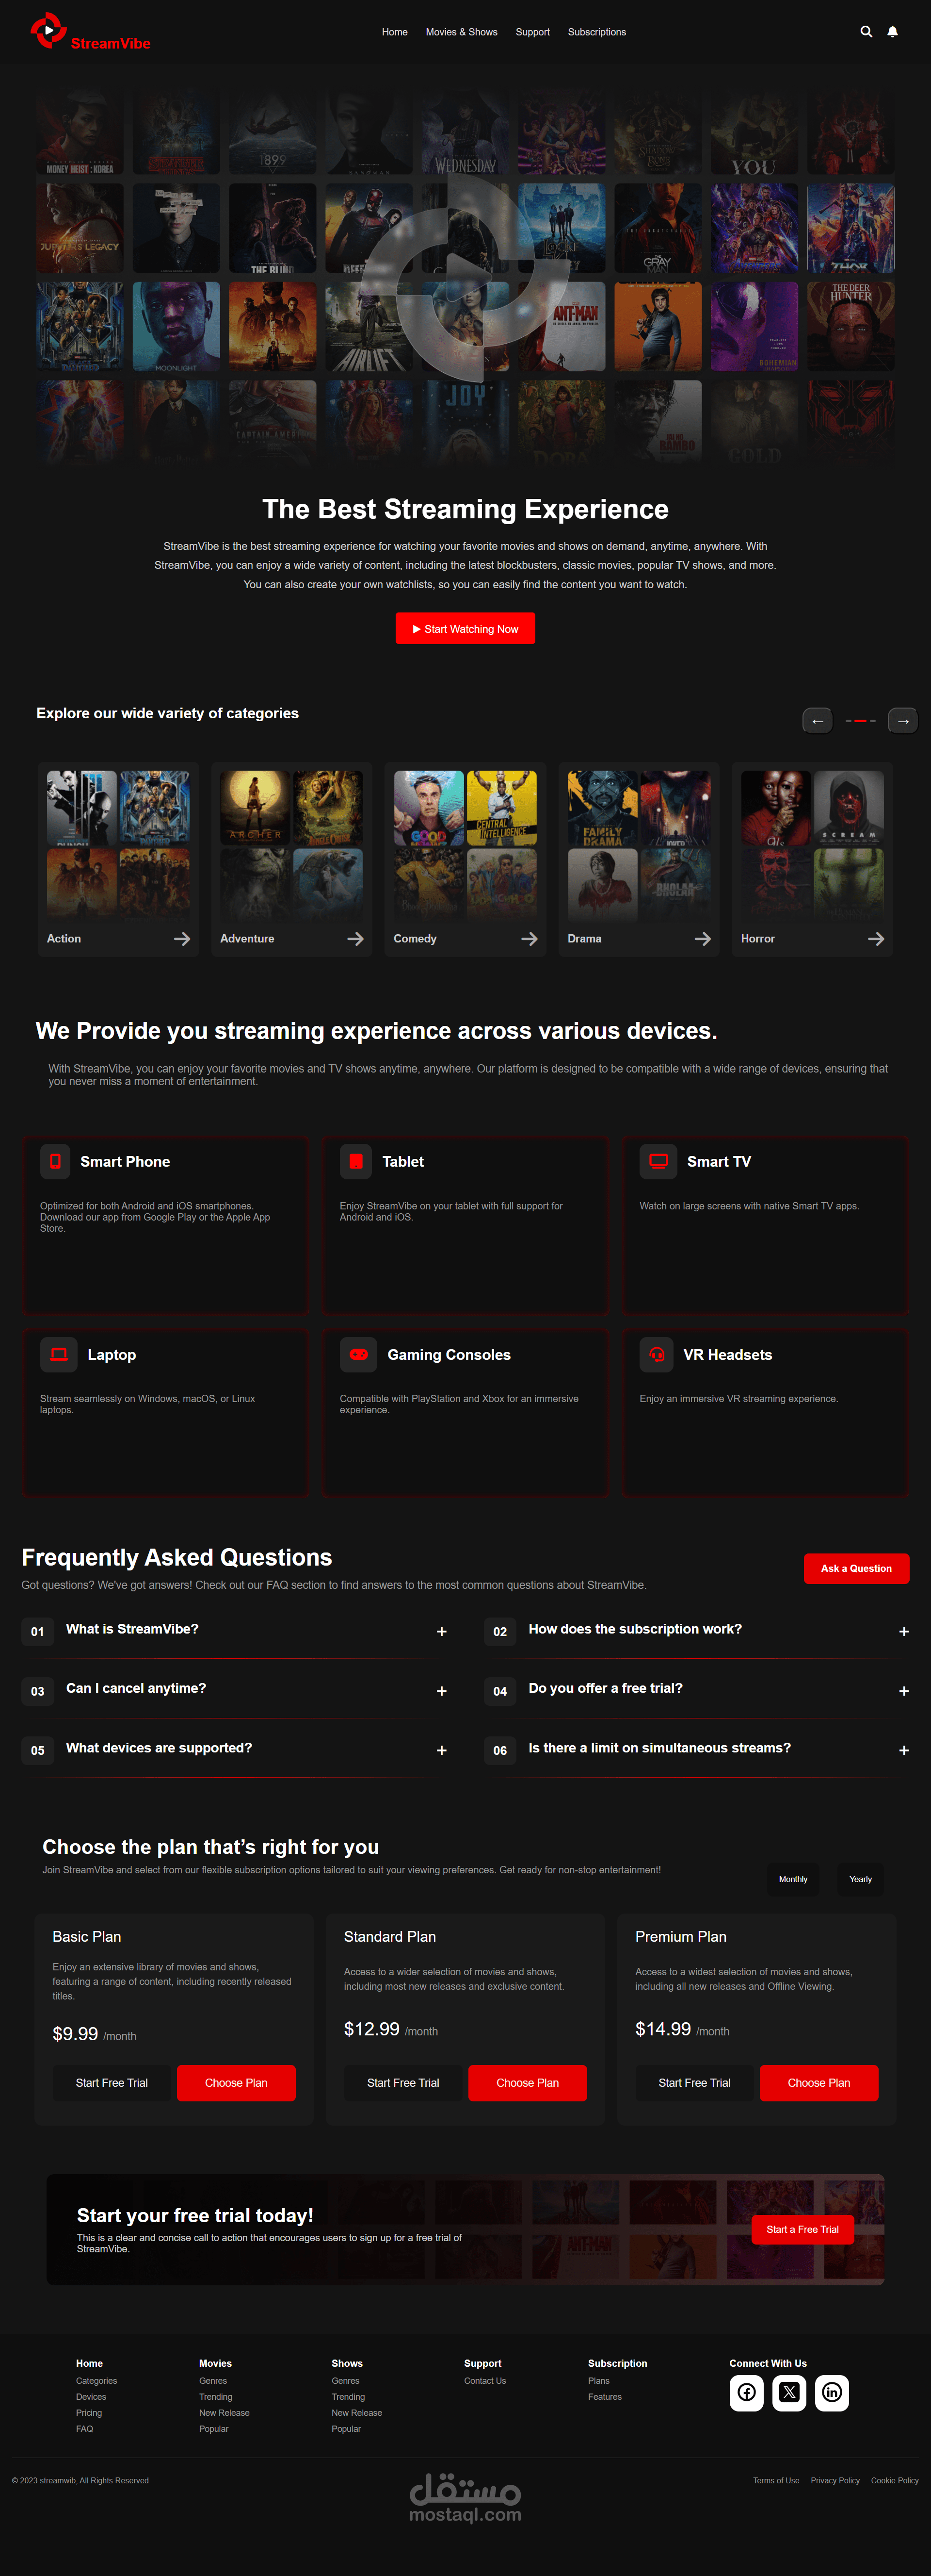Click arrow on Comedy category card
This screenshot has width=931, height=2576.
[x=530, y=939]
